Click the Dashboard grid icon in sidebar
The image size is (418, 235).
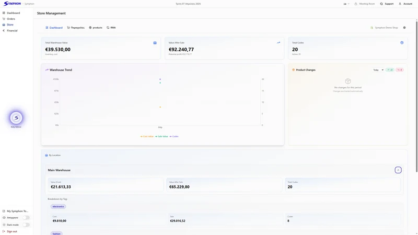coord(4,13)
